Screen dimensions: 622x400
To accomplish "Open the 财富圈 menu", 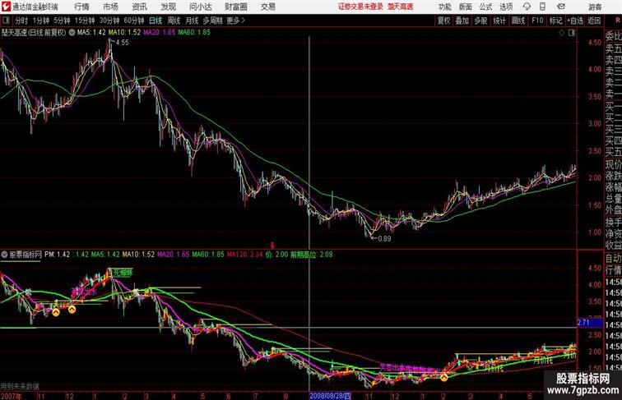I will coord(236,7).
